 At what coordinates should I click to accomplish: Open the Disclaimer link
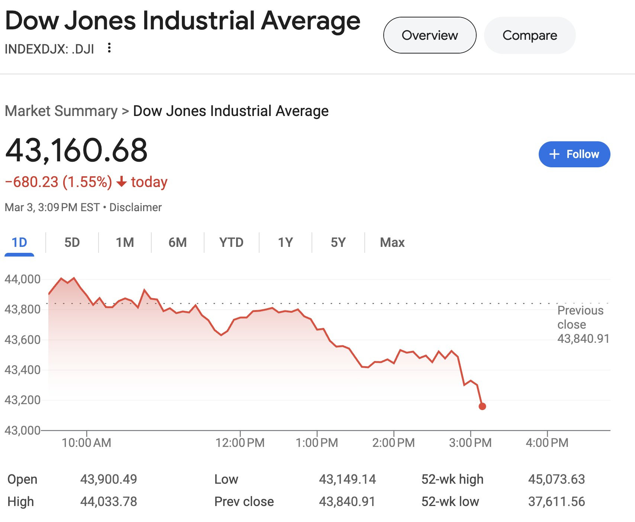(x=135, y=207)
